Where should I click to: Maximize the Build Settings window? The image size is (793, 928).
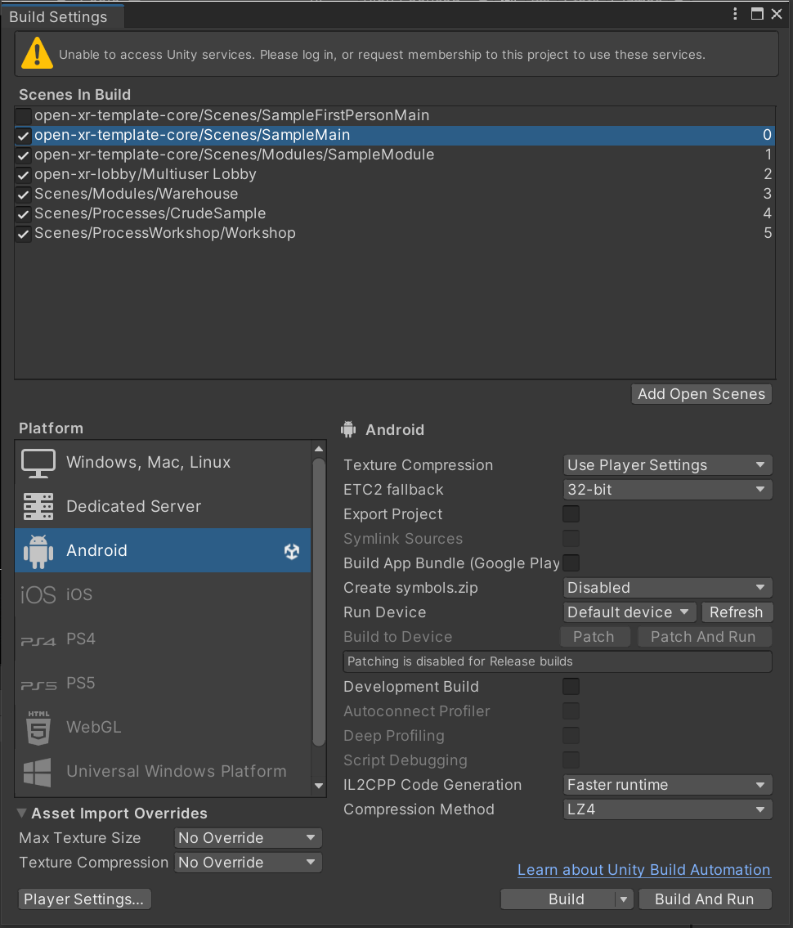757,14
